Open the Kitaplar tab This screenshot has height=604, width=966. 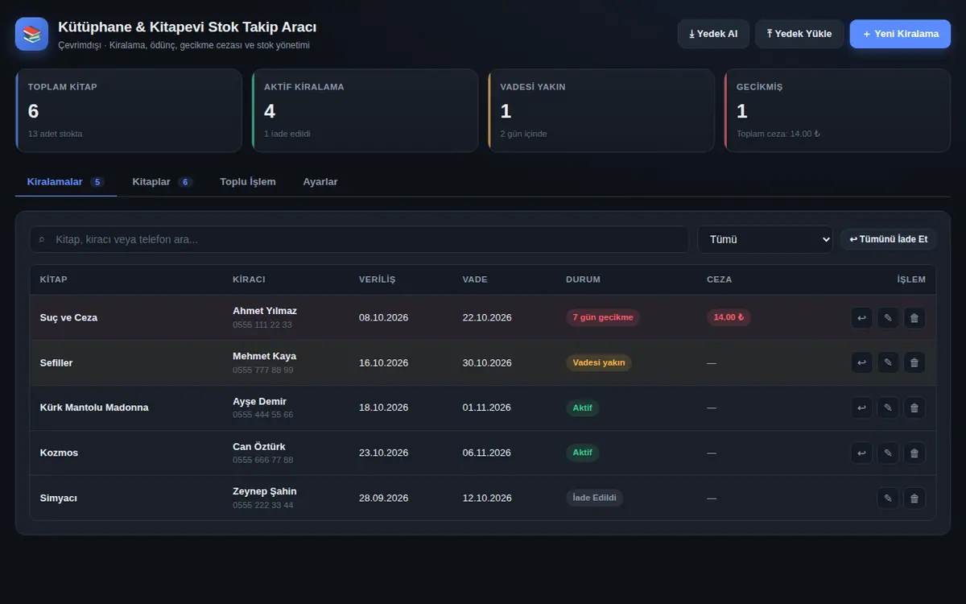tap(162, 182)
